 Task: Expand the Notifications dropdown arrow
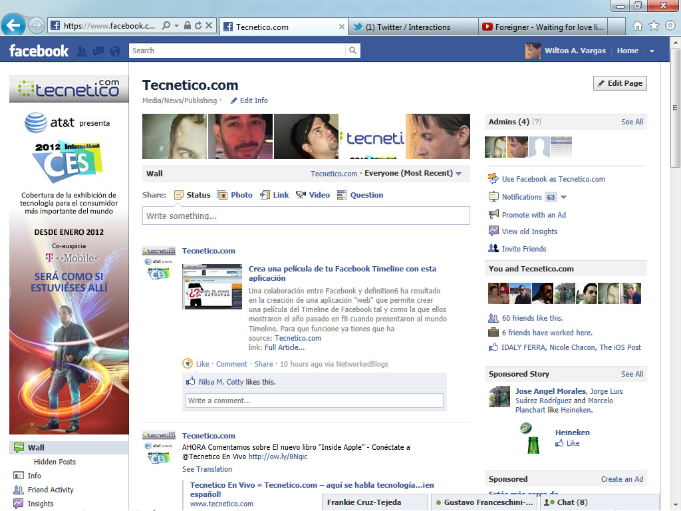[x=564, y=197]
